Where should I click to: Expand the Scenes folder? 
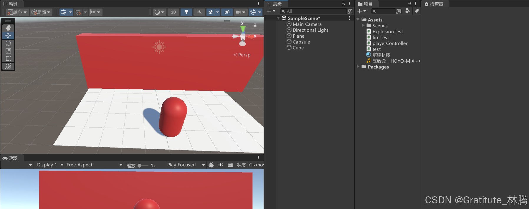tap(363, 26)
